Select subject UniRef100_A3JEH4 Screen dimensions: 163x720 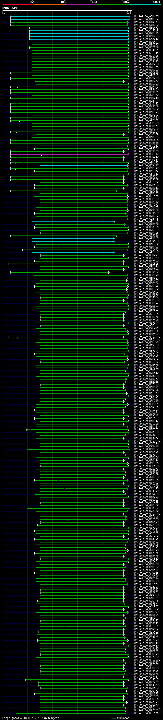(x=146, y=604)
